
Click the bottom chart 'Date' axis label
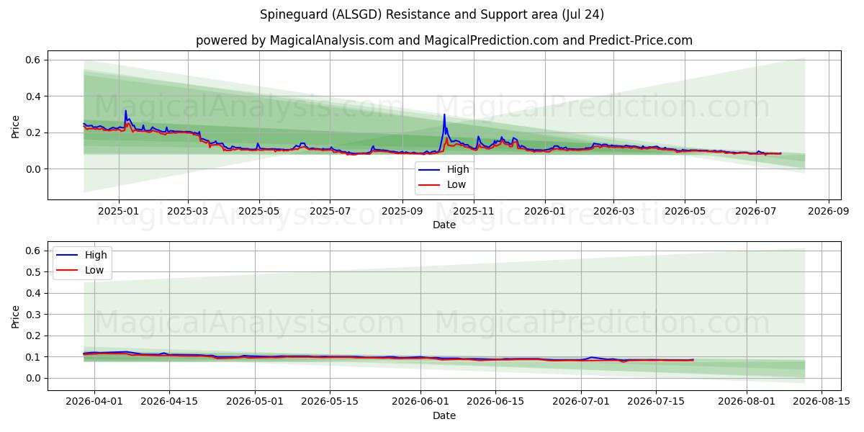point(444,415)
